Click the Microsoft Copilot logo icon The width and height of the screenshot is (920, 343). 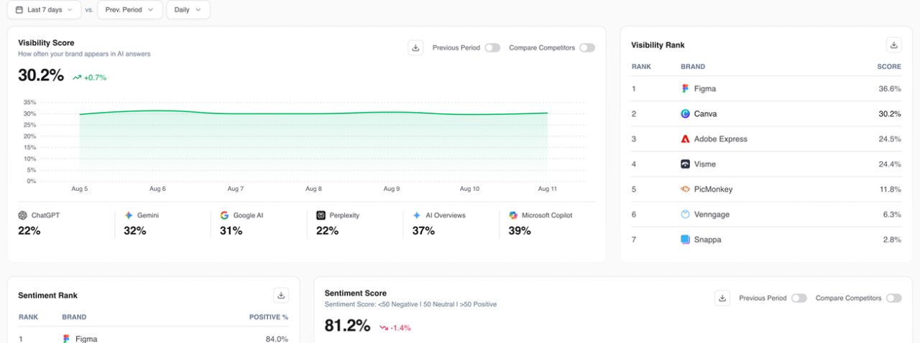coord(513,215)
